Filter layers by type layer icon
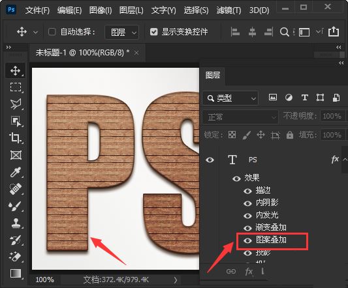348x288 pixels. click(x=305, y=98)
